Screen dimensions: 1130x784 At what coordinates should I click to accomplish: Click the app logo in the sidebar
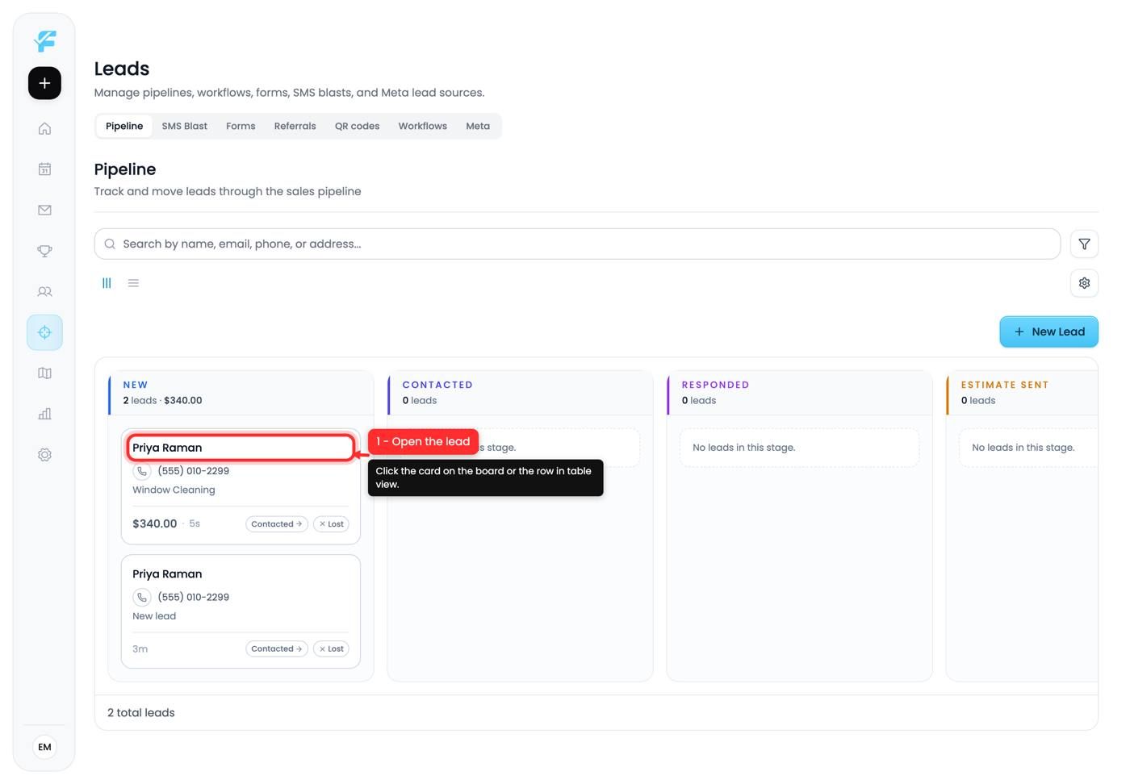pos(44,41)
